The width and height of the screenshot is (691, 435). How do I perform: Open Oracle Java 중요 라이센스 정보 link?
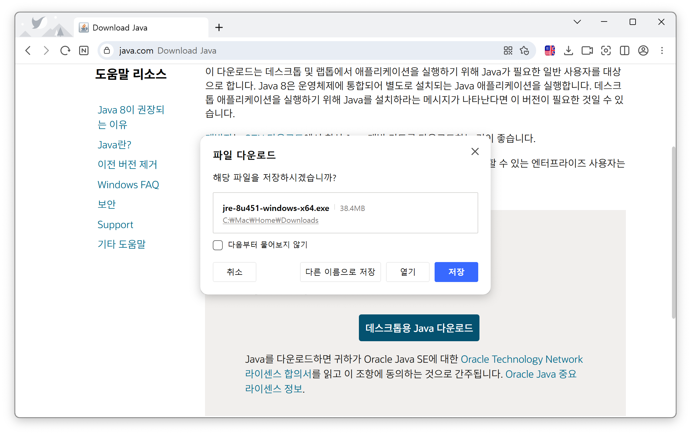[411, 381]
